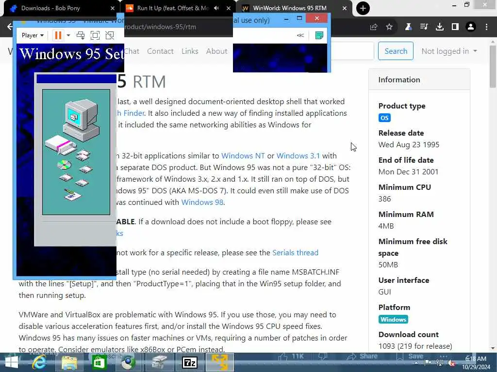Click the page vertical scrollbar thumb
This screenshot has height=372, width=497.
click(x=493, y=66)
